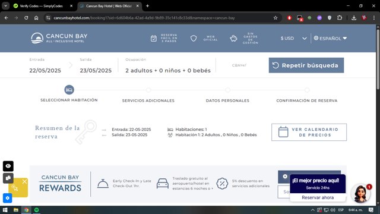Reload the current page
The image size is (380, 214).
click(26, 18)
